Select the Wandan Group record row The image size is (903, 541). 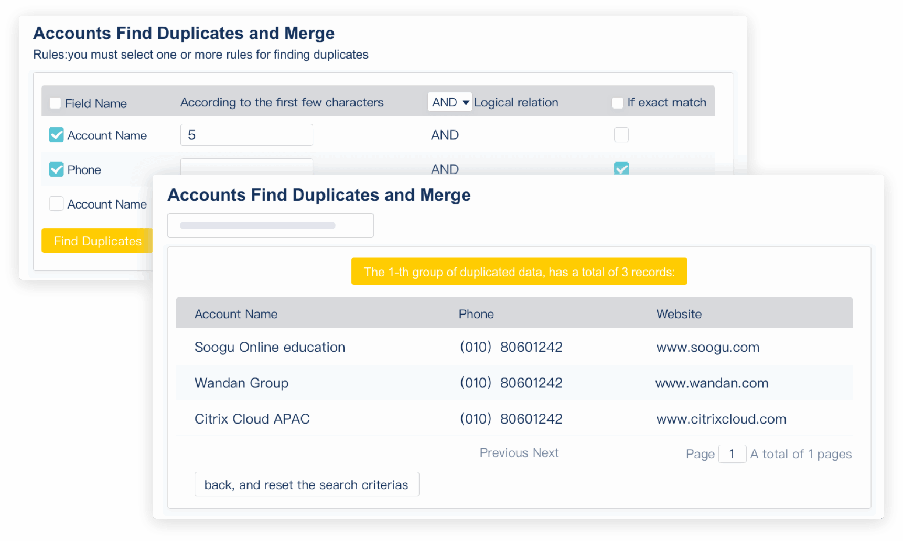(x=241, y=383)
